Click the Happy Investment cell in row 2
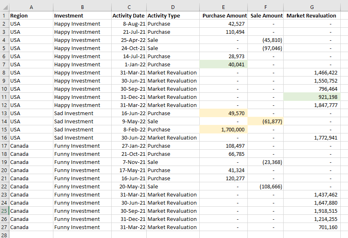 (82, 24)
